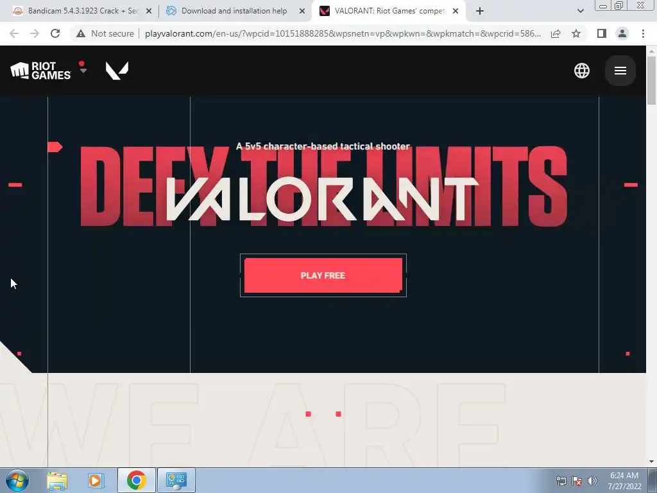Click the PLAY FREE button
This screenshot has width=657, height=493.
323,275
